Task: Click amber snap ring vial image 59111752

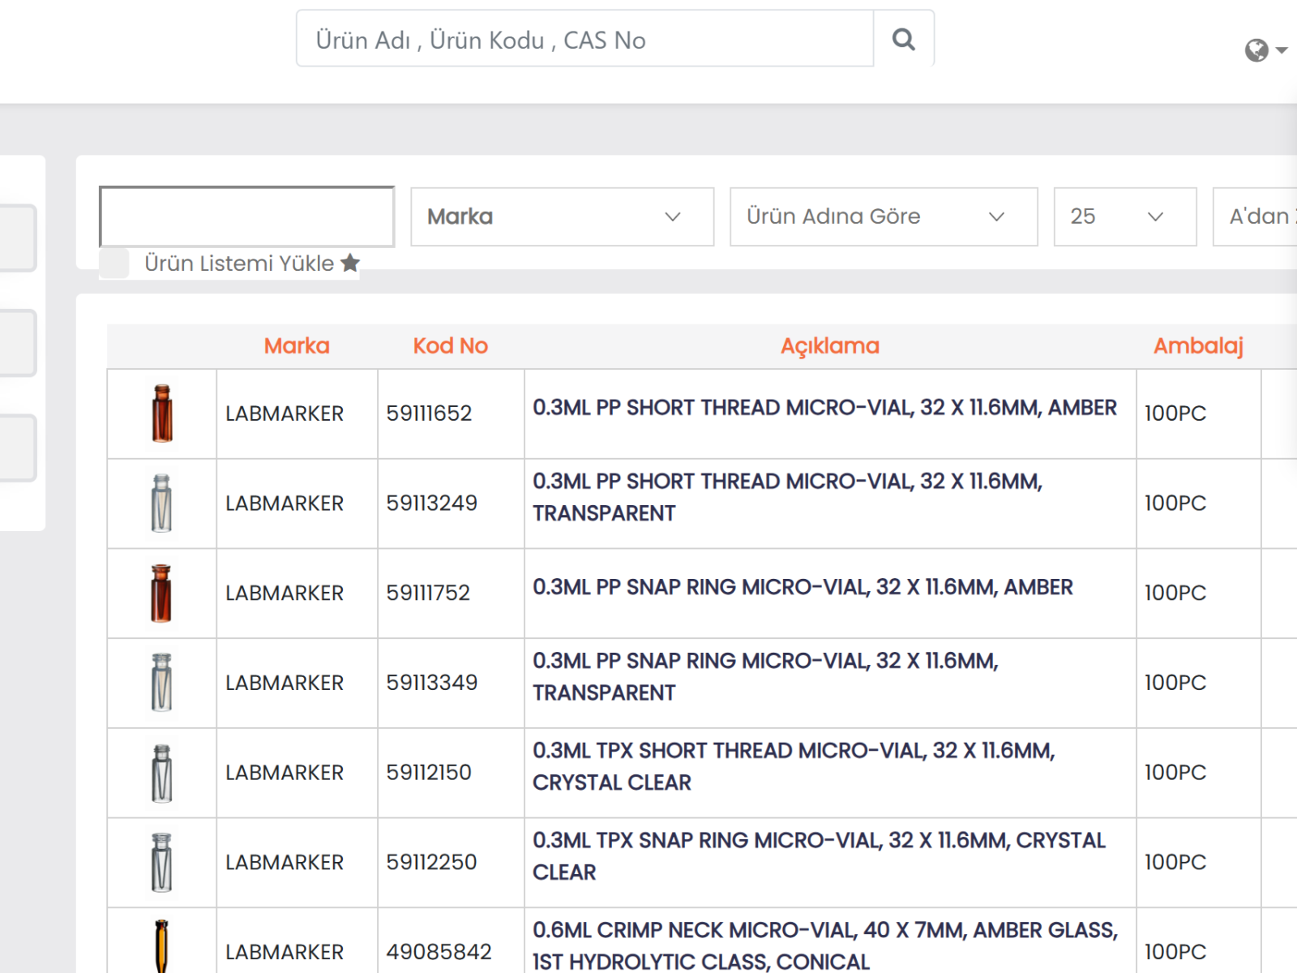Action: (x=162, y=593)
